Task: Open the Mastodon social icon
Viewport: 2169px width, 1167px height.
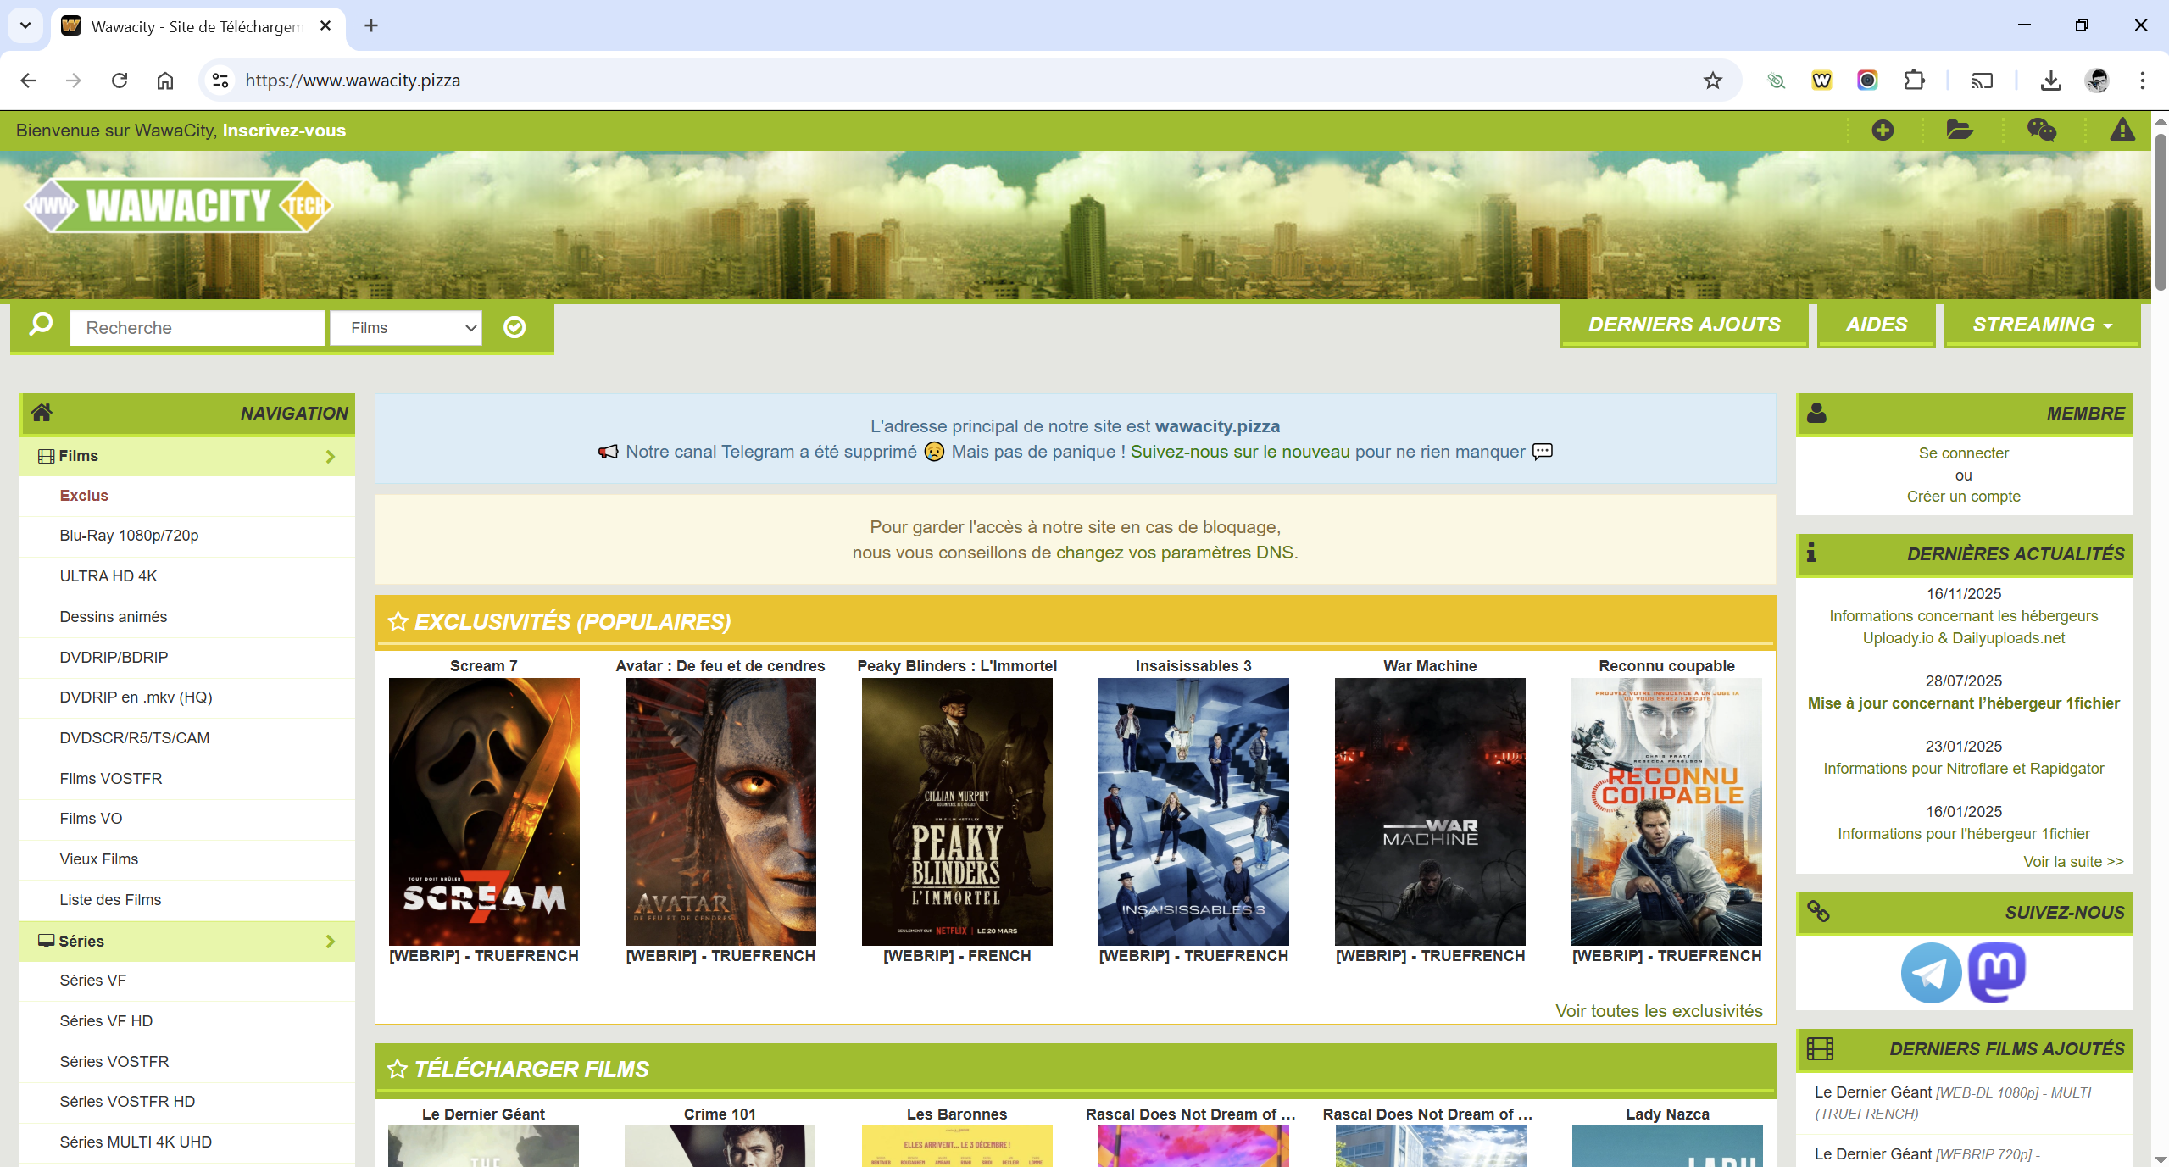Action: point(1996,972)
